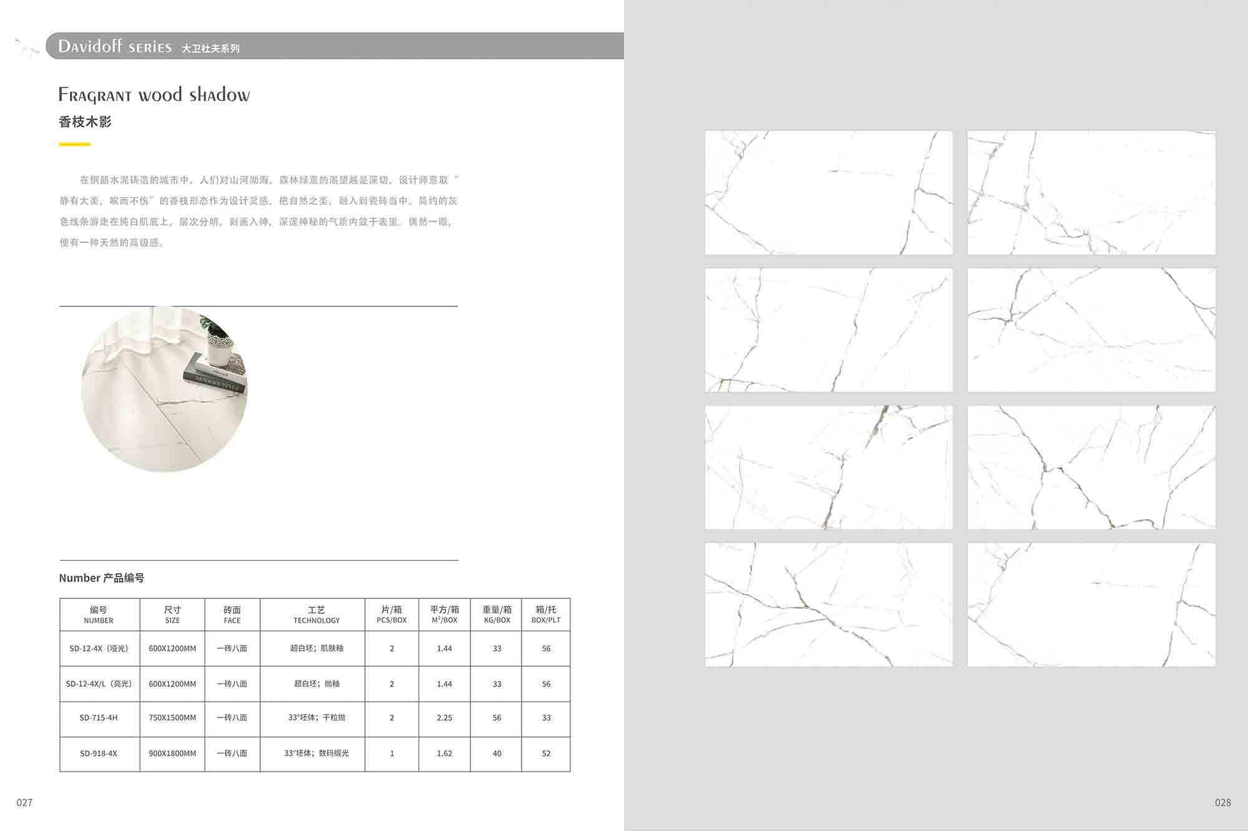Click the "600X1200MM" size in the SD-12-4X (哑光) row
The image size is (1248, 831).
point(172,648)
